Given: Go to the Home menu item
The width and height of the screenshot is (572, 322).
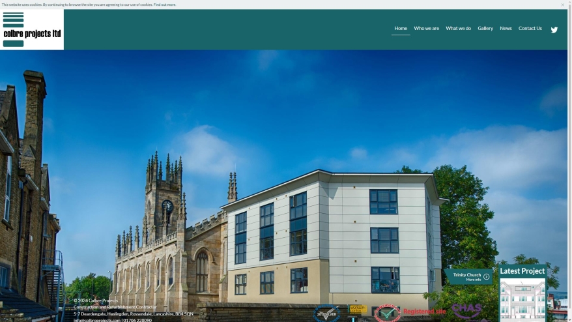Looking at the screenshot, I should pos(401,29).
